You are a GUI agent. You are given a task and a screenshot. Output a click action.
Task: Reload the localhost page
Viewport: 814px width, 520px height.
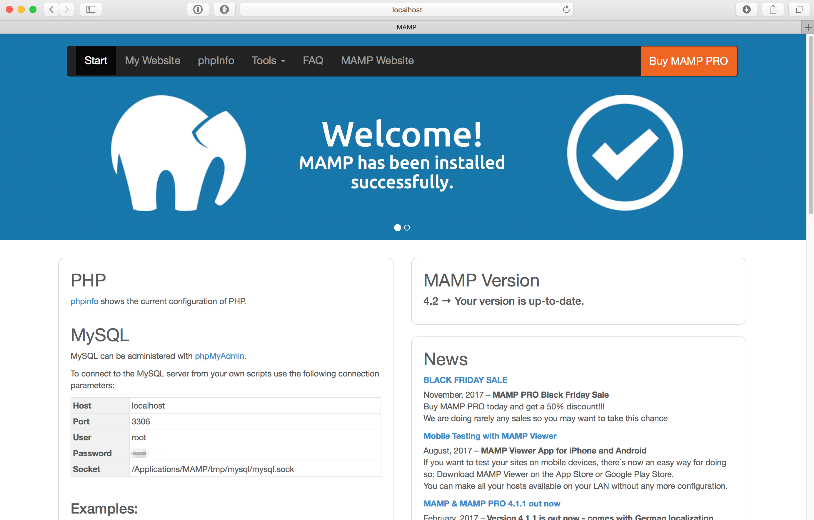[x=566, y=9]
